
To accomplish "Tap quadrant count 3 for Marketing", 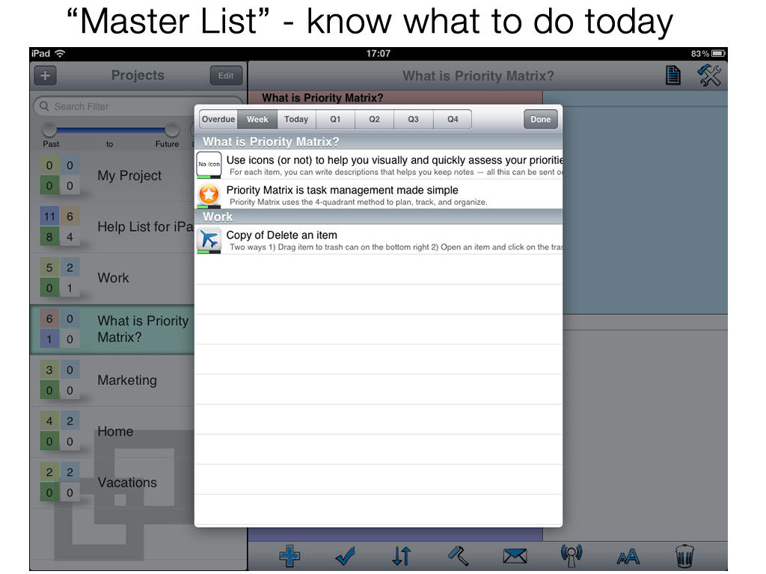I will pos(49,370).
